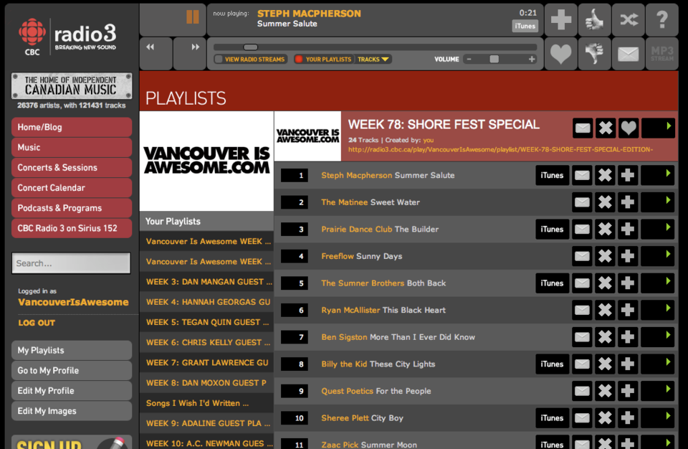Email Billy the Kid These City Lights
This screenshot has height=449, width=688.
[x=582, y=364]
